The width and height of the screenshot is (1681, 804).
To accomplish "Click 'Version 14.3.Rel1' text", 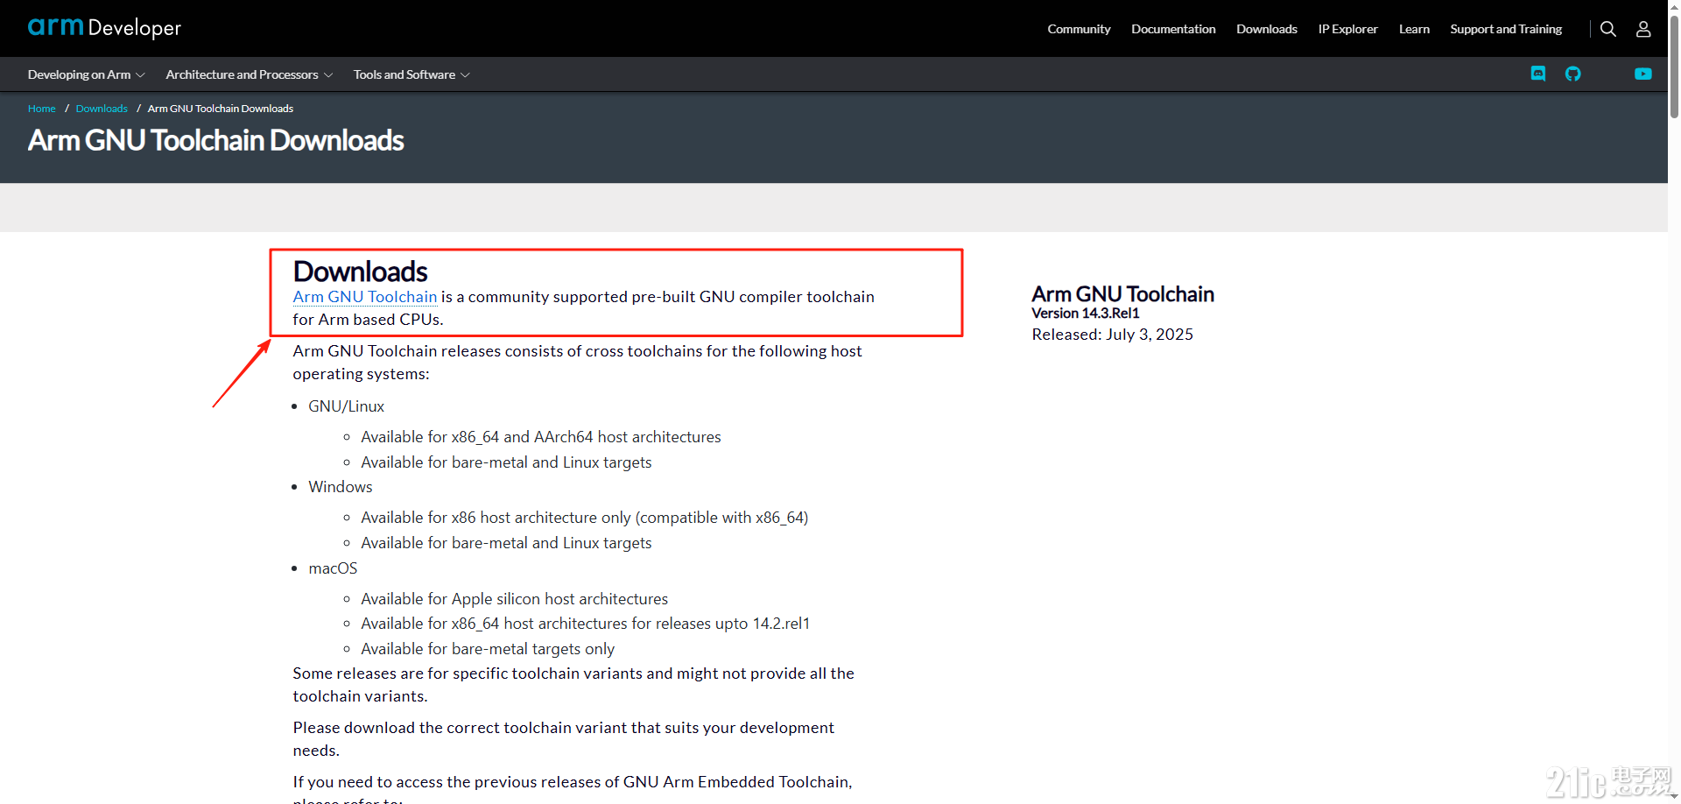I will [x=1086, y=314].
